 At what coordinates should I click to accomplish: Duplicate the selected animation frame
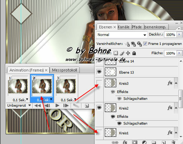click(87, 106)
